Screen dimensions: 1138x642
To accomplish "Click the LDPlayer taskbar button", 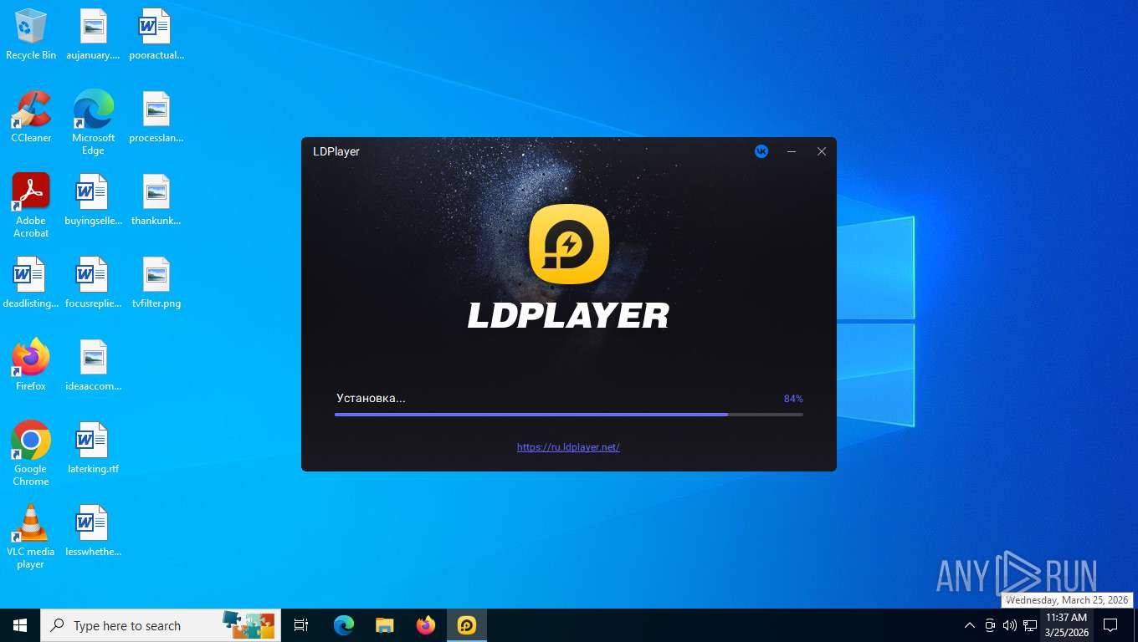I will click(x=467, y=625).
